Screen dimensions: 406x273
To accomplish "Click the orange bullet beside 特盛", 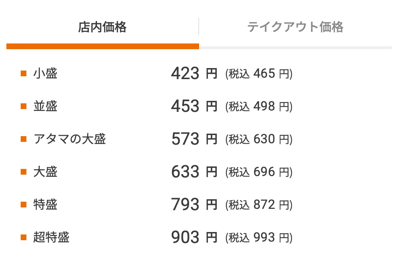I will pos(24,205).
